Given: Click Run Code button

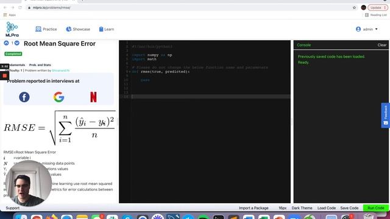Looking at the screenshot, I should [x=375, y=208].
